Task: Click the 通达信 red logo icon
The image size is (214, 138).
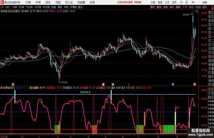Action: 2,2
